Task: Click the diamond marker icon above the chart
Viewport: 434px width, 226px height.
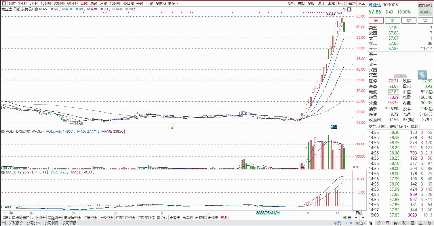Action: pos(344,9)
